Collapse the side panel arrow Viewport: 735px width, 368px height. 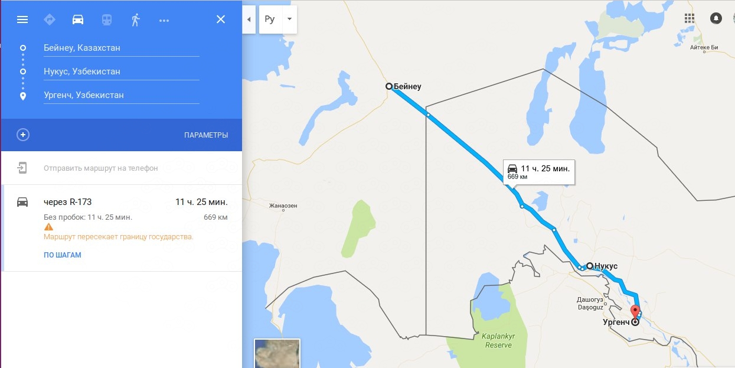pos(249,19)
